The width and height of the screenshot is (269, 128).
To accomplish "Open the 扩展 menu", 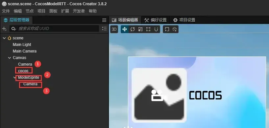I will [65, 11].
